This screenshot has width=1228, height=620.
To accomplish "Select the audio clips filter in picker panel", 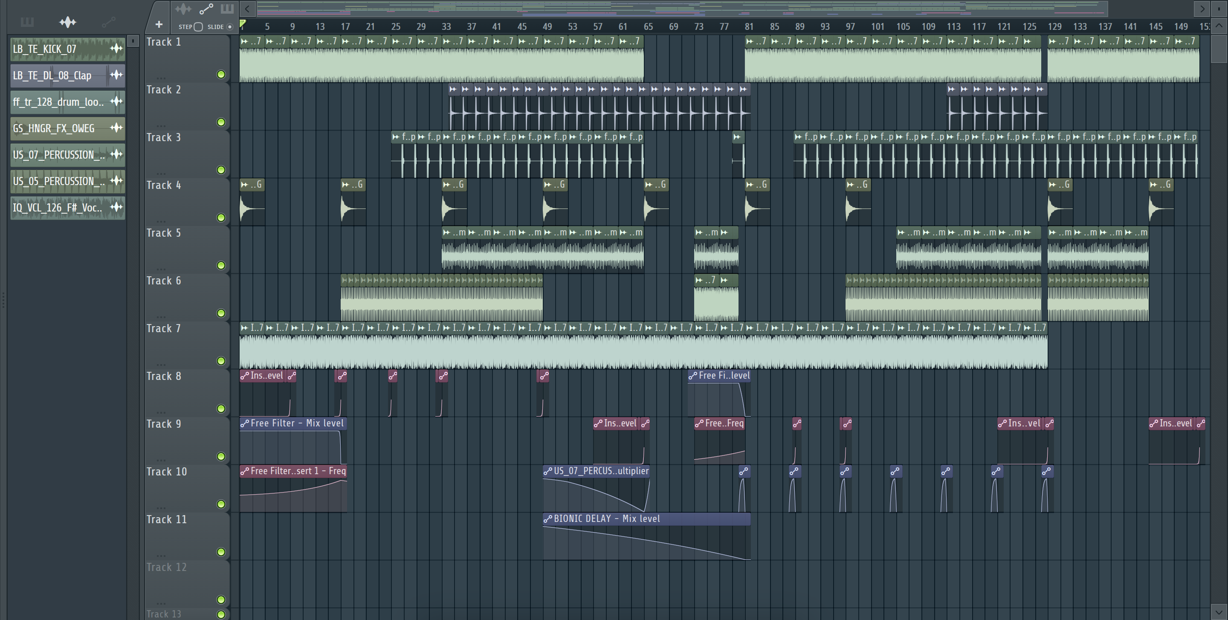I will (x=68, y=22).
